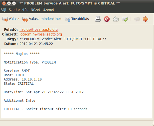Go to next message with orange arrow
154x126 pixels.
click(146, 19)
